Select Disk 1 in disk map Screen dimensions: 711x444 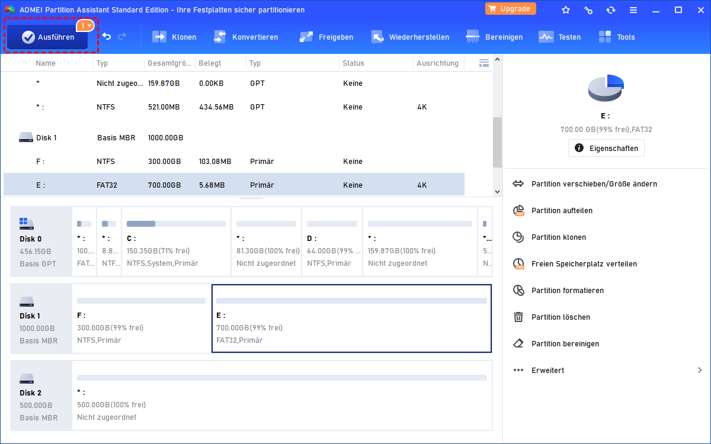(x=41, y=318)
